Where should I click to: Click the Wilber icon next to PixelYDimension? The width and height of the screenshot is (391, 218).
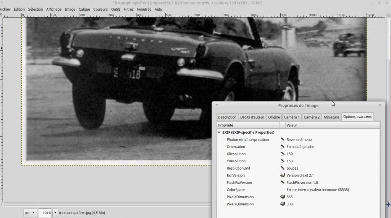coord(282,204)
